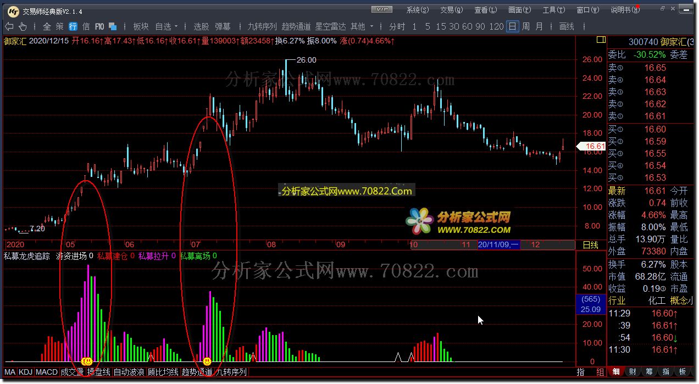Expand the 自选 dropdown arrow

pos(176,26)
